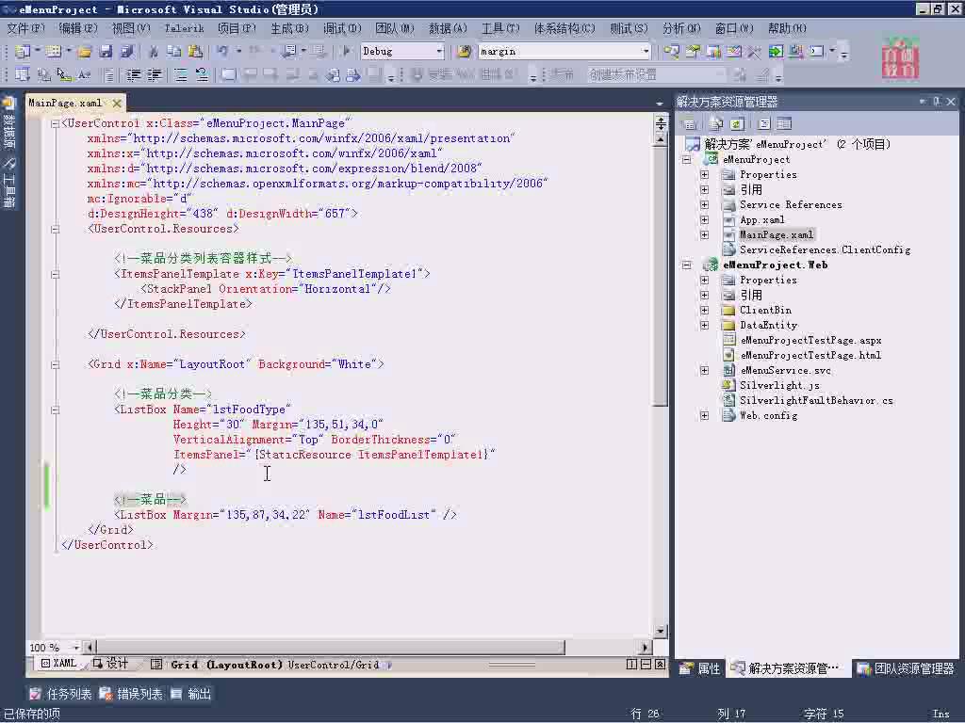Switch to the 设计 view tab

[x=110, y=664]
